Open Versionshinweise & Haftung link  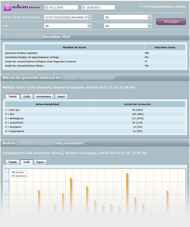(x=168, y=6)
